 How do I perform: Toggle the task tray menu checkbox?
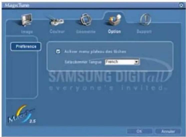pyautogui.click(x=58, y=52)
